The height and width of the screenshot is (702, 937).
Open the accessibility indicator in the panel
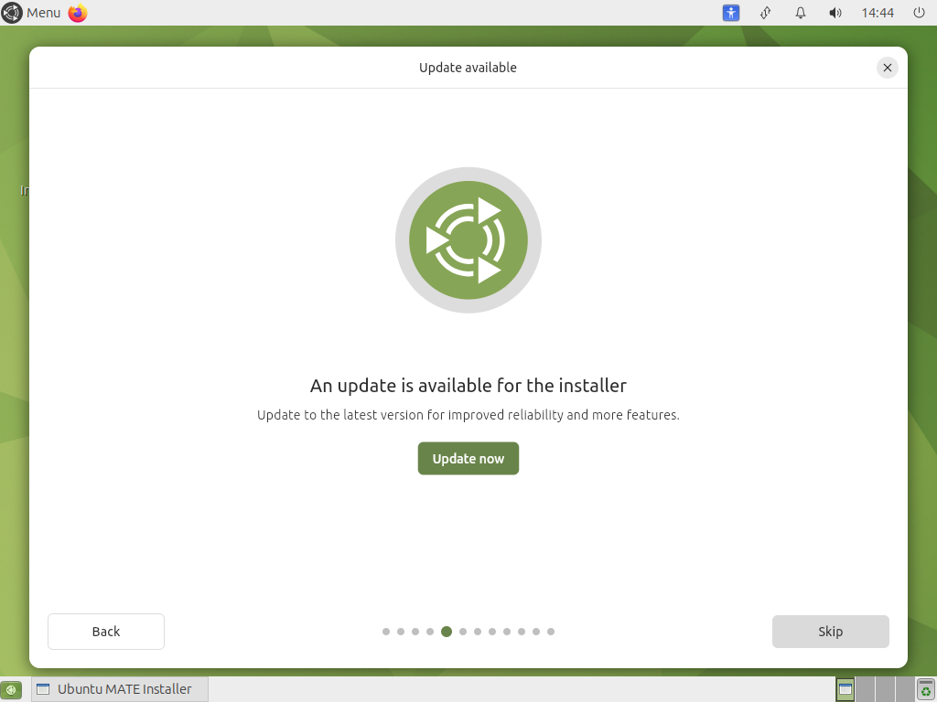point(731,13)
